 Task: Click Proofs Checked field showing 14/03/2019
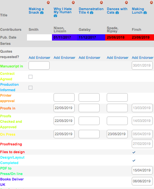pos(142,121)
